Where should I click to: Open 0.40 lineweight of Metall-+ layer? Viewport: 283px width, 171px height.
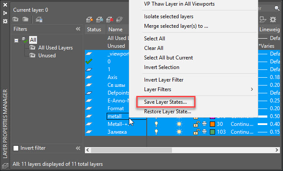pyautogui.click(x=269, y=124)
